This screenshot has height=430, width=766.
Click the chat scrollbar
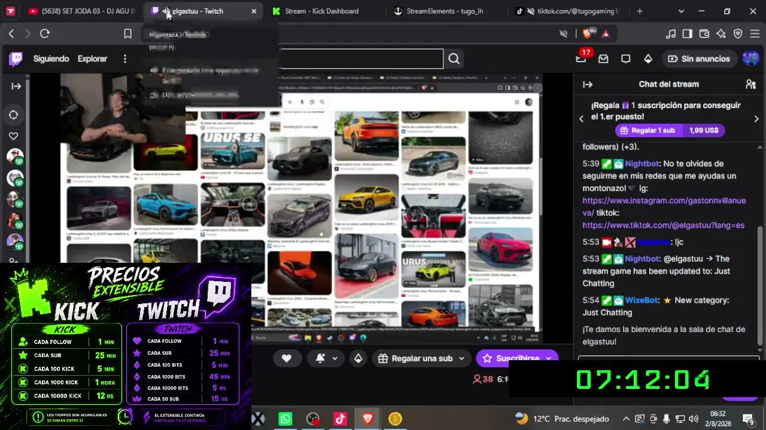point(760,286)
